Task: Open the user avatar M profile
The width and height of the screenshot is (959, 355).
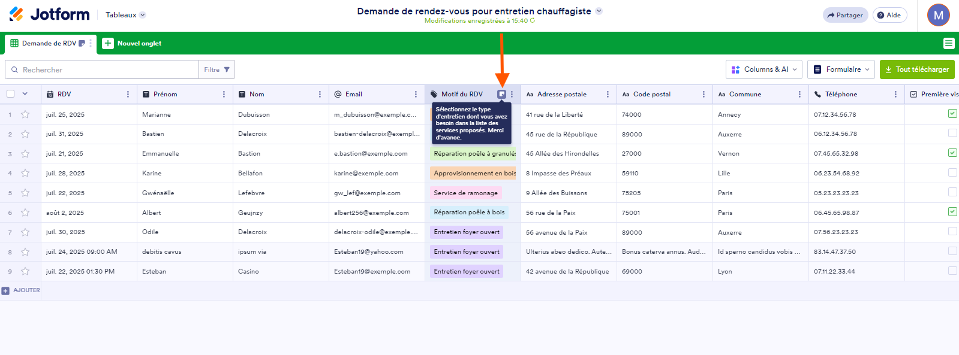Action: coord(939,15)
